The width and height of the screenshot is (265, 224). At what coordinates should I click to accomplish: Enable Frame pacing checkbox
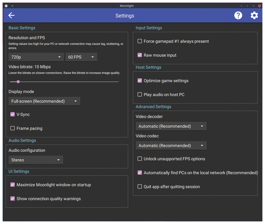click(x=12, y=129)
